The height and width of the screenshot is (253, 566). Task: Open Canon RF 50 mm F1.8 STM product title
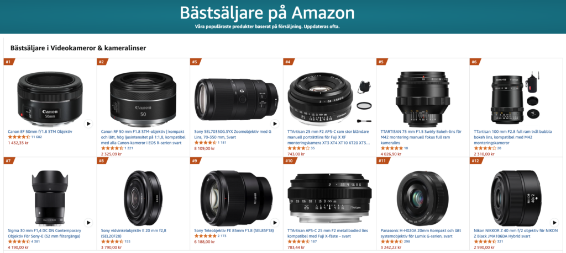[x=142, y=137]
